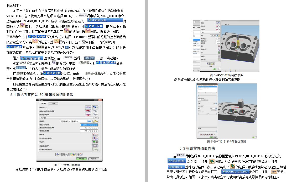297x182 pixels.
Task: Click stop playback button in figure 5-5 dialog
Action: pyautogui.click(x=214, y=135)
